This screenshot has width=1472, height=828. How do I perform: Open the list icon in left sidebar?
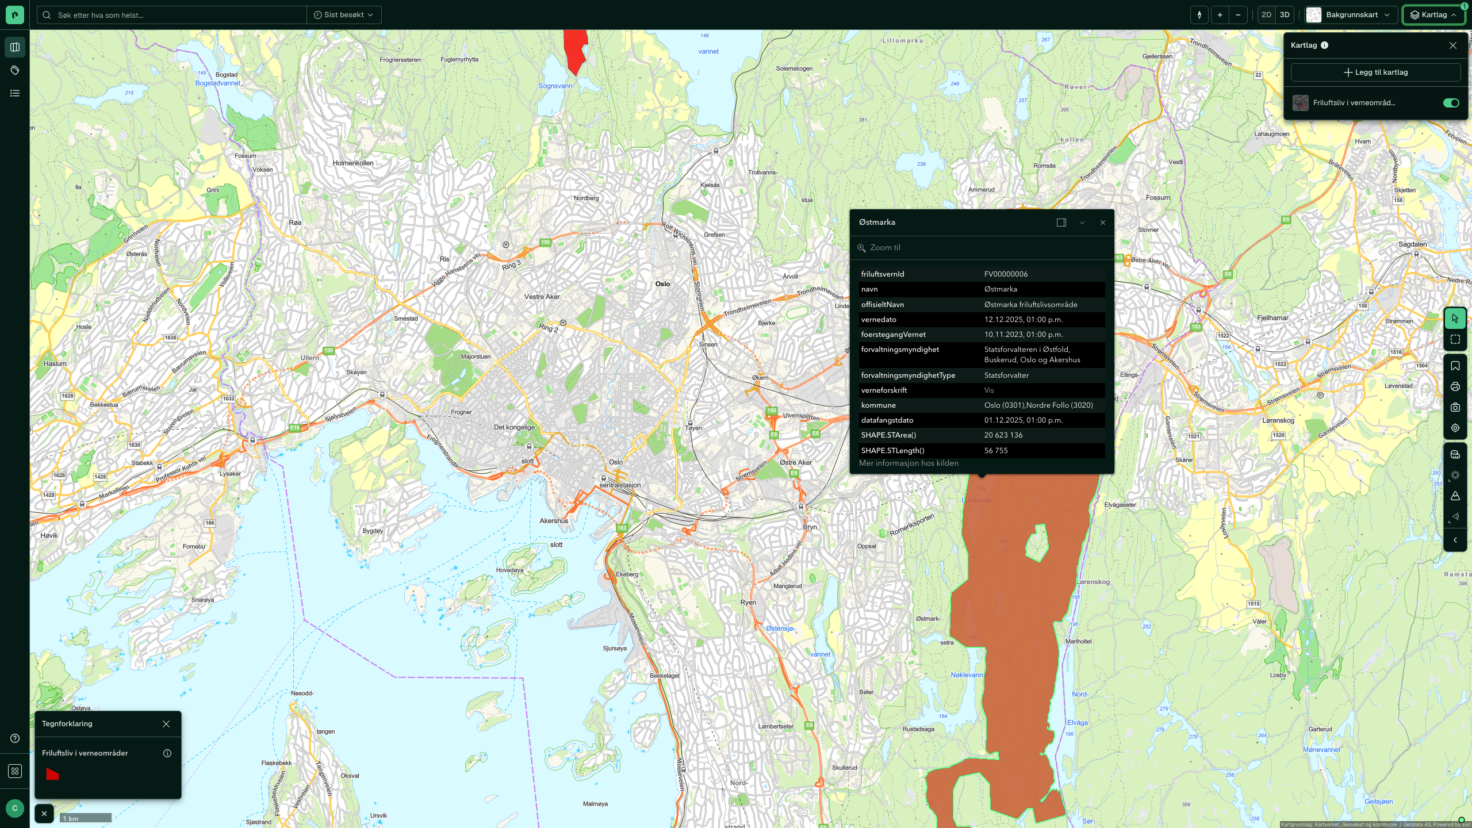coord(15,93)
